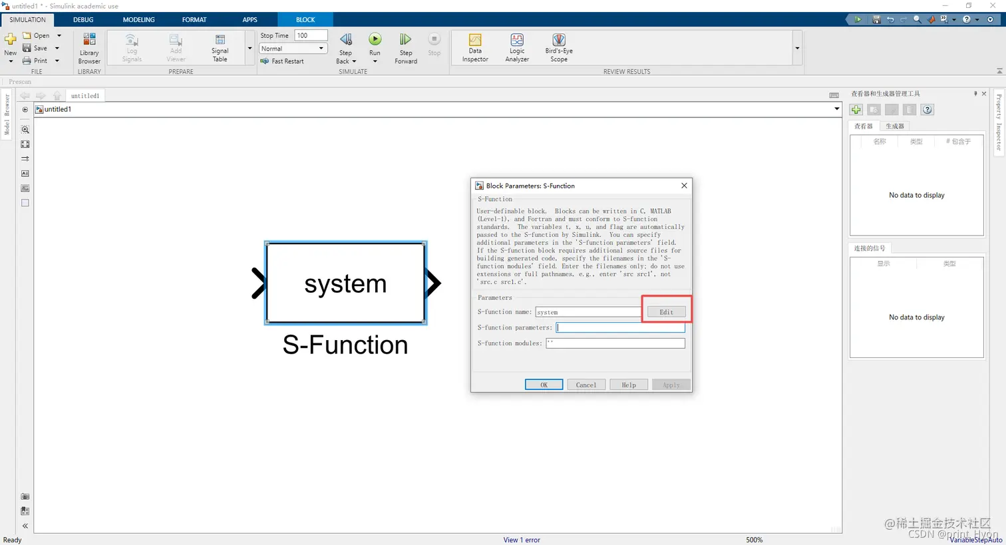Switch to the FORMAT ribbon tab
The height and width of the screenshot is (545, 1006).
[x=194, y=20]
